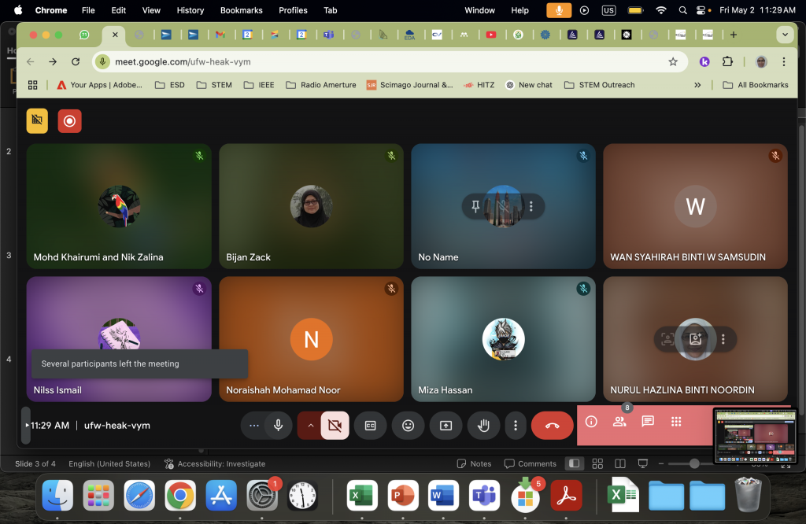Image resolution: width=806 pixels, height=524 pixels.
Task: Go forward using Chrome's forward arrow
Action: coord(53,61)
